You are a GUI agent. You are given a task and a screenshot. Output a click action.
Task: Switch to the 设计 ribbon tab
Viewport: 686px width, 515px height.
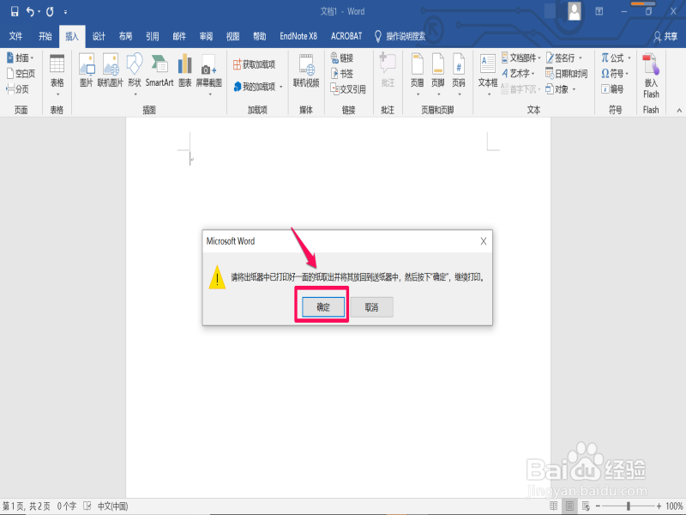point(99,36)
